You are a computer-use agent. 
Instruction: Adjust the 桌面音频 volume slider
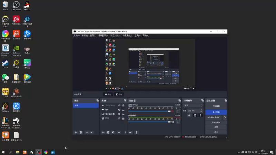coord(149,122)
